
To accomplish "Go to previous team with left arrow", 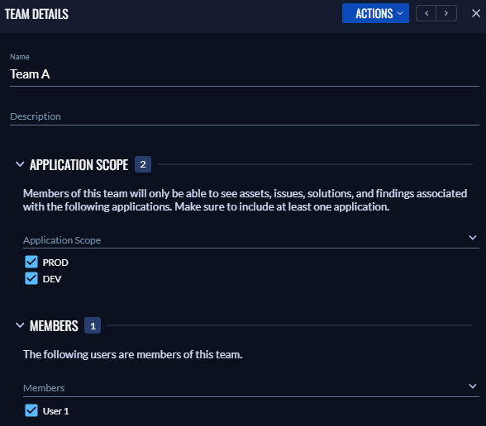I will (x=426, y=13).
